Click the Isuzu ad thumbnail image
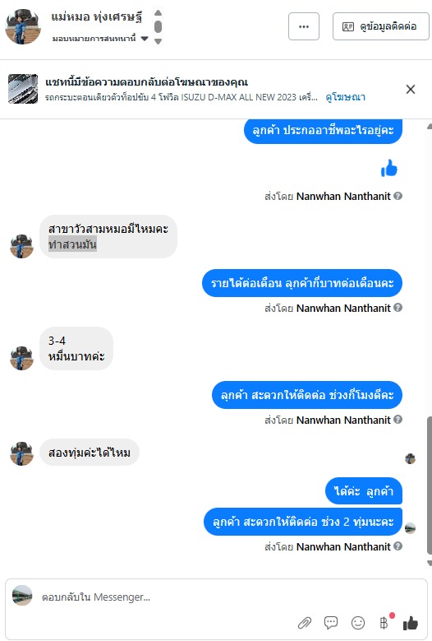432x641 pixels. [23, 89]
